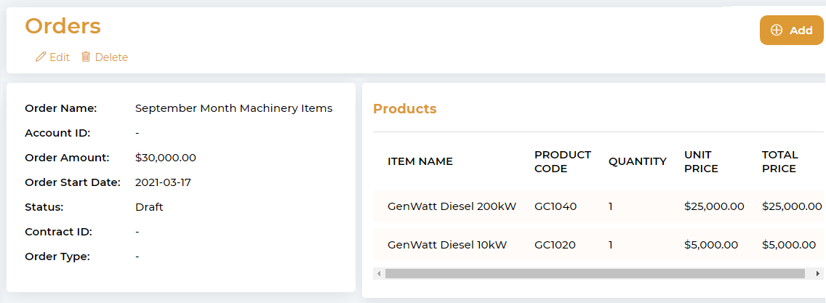Click product code GC1020
The height and width of the screenshot is (303, 826).
pos(555,245)
